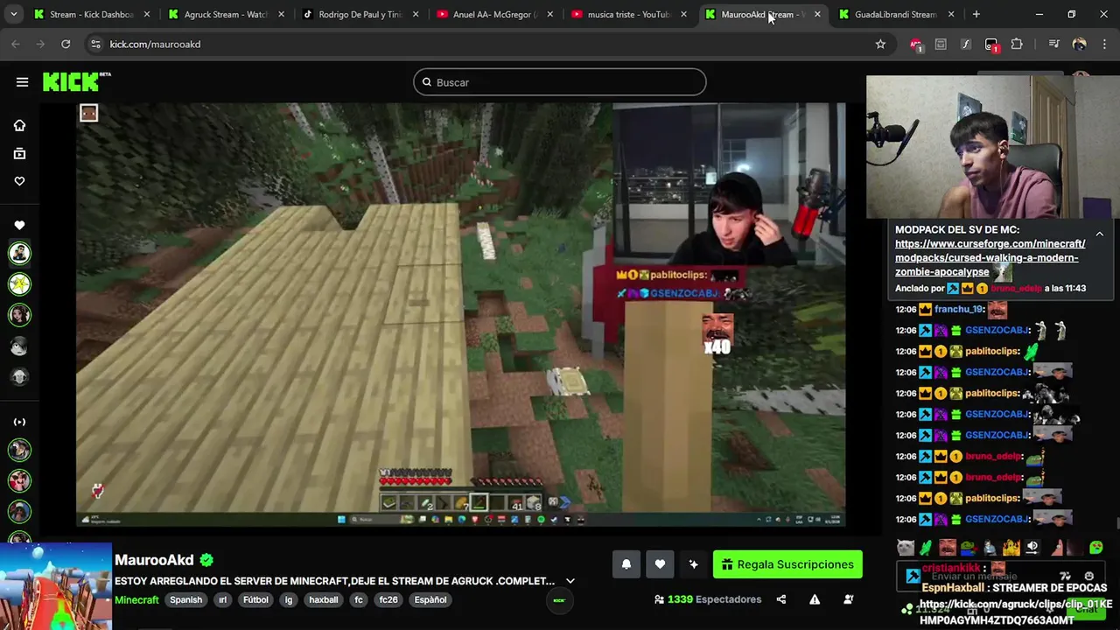Open Browse icon in Kick sidebar
Viewport: 1120px width, 630px height.
tap(19, 153)
